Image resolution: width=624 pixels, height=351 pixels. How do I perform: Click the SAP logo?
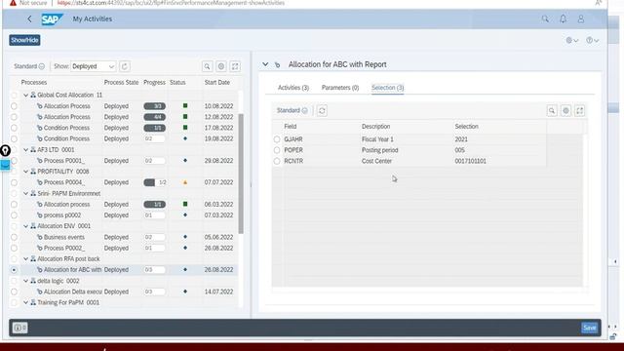pos(52,19)
